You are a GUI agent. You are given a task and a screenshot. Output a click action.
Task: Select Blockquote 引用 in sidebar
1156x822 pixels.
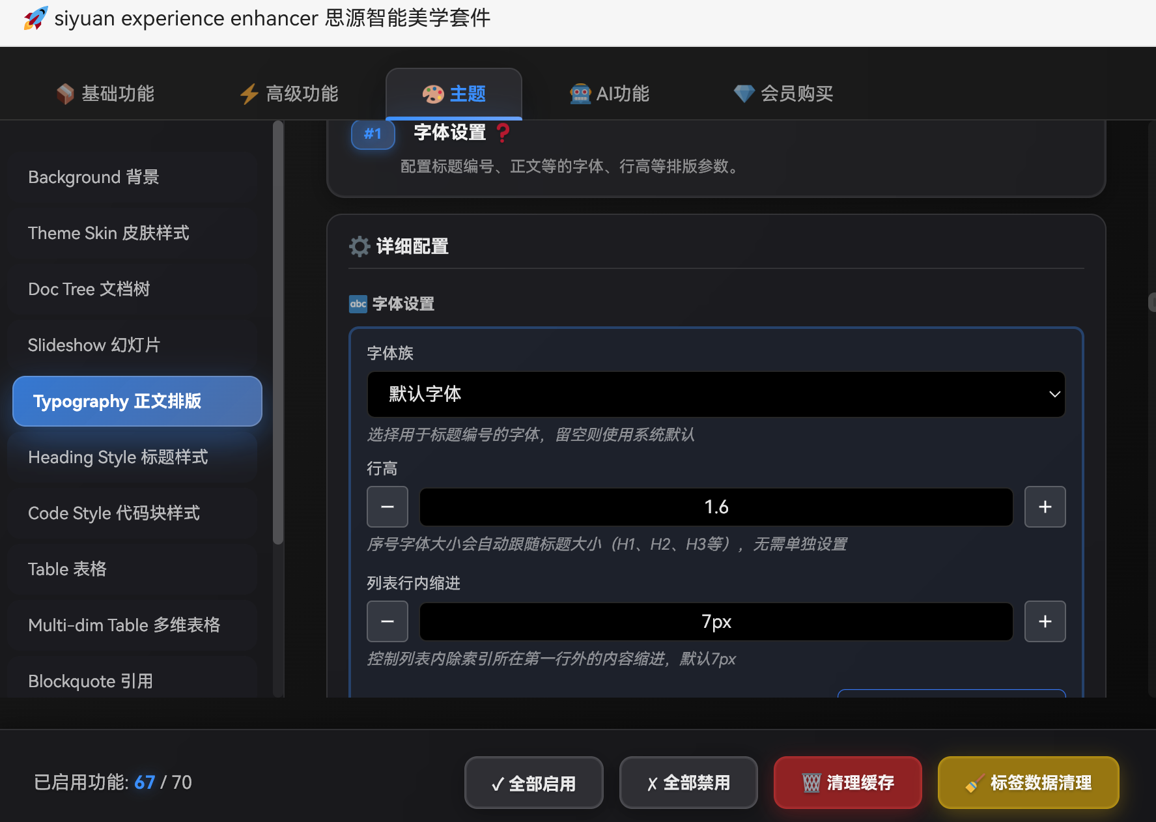pyautogui.click(x=133, y=677)
